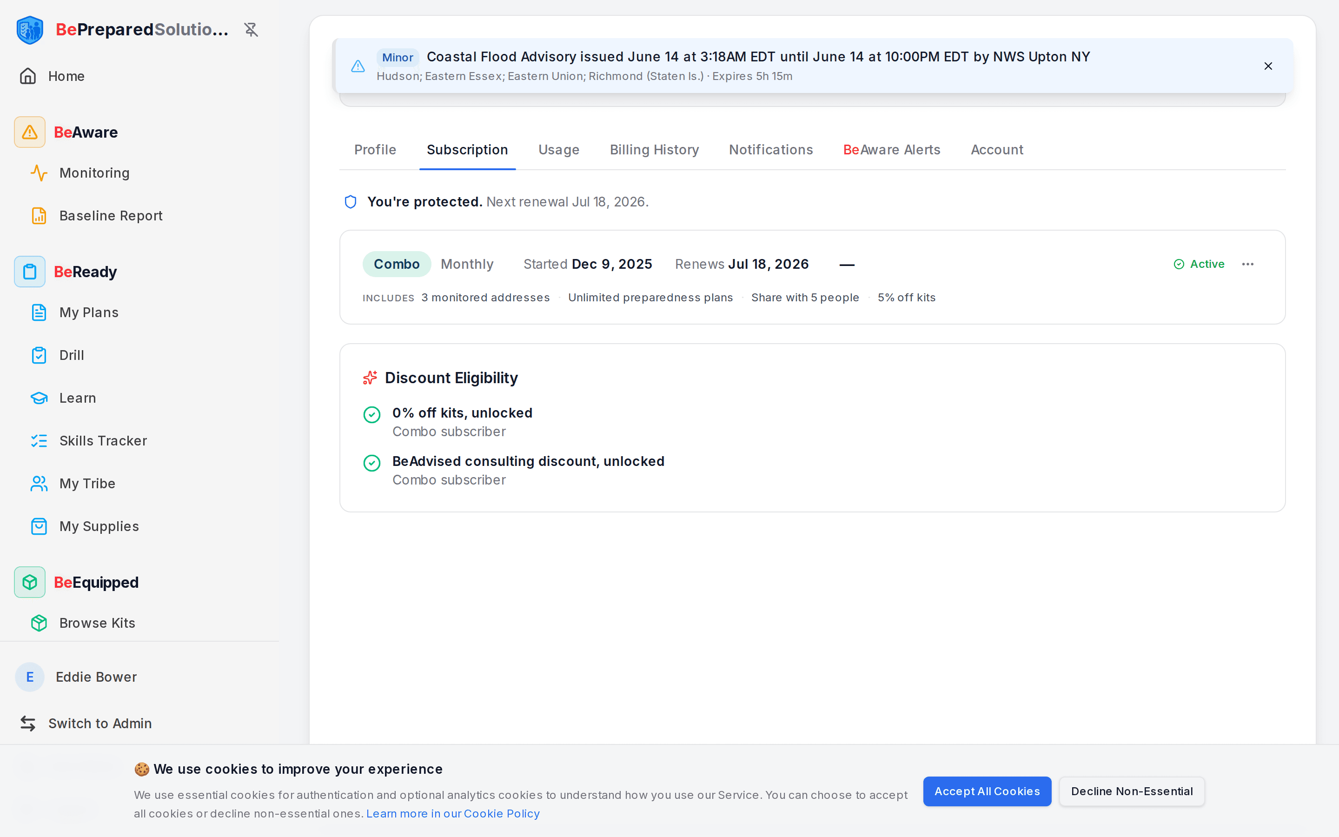Image resolution: width=1339 pixels, height=837 pixels.
Task: Open the BeEquipped box icon
Action: [30, 582]
